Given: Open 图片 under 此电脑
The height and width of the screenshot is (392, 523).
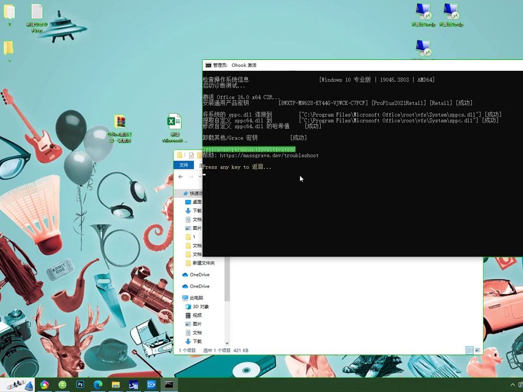Looking at the screenshot, I should pyautogui.click(x=193, y=324).
